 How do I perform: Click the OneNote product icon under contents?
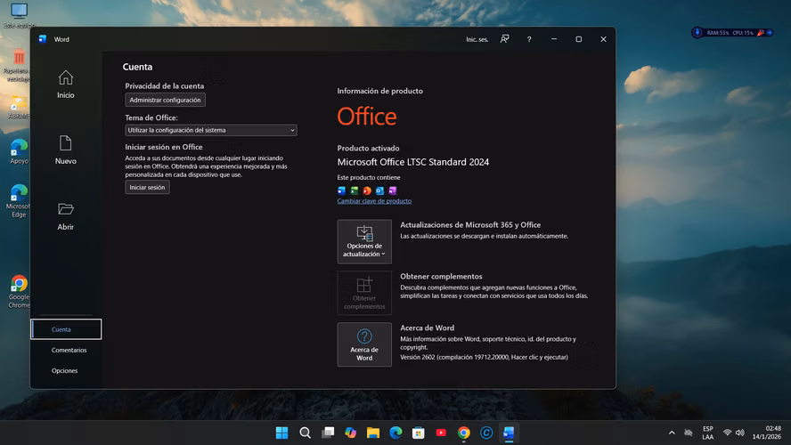click(x=393, y=190)
